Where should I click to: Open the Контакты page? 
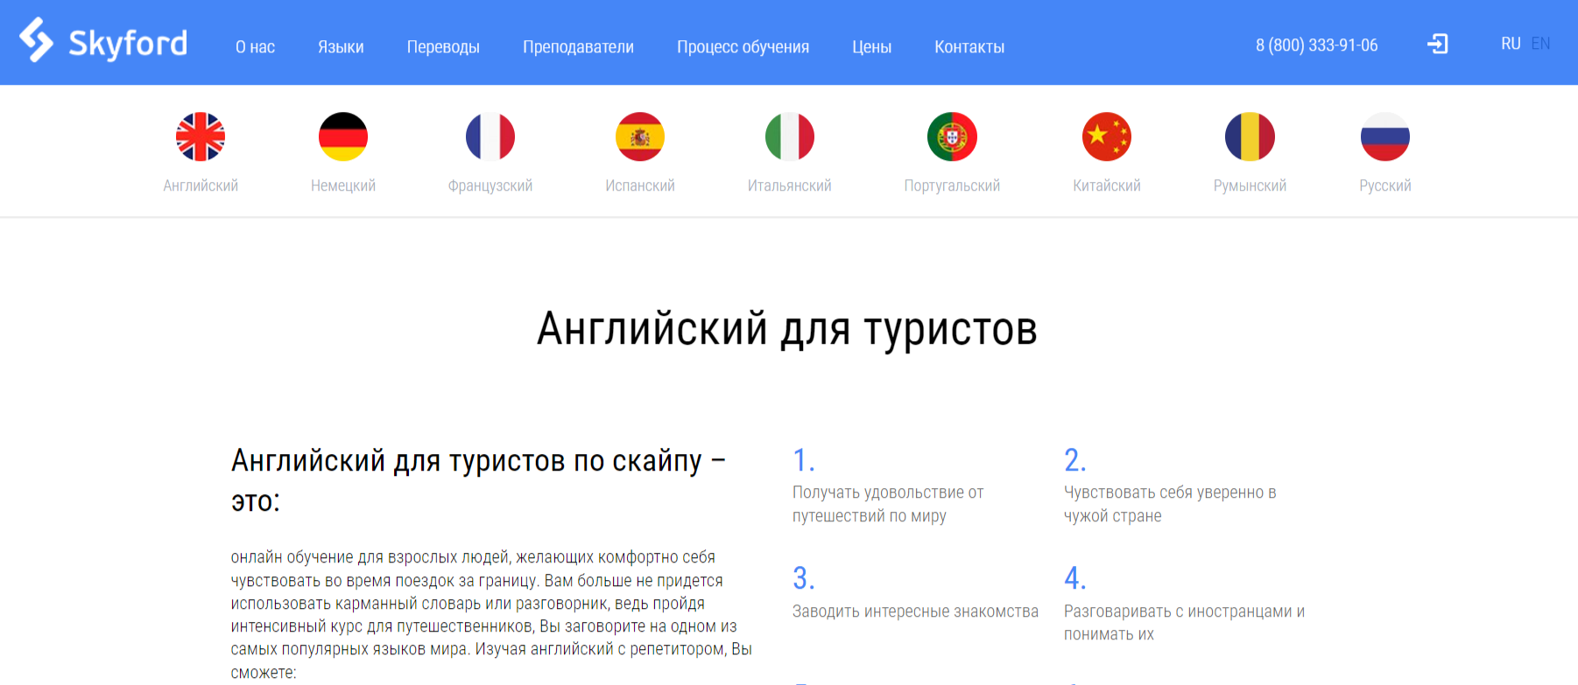click(969, 47)
